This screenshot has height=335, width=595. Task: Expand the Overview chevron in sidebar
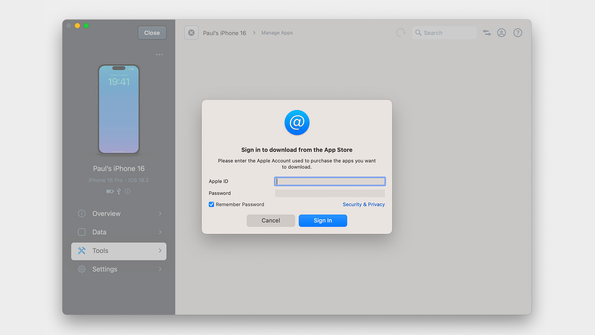coord(160,213)
